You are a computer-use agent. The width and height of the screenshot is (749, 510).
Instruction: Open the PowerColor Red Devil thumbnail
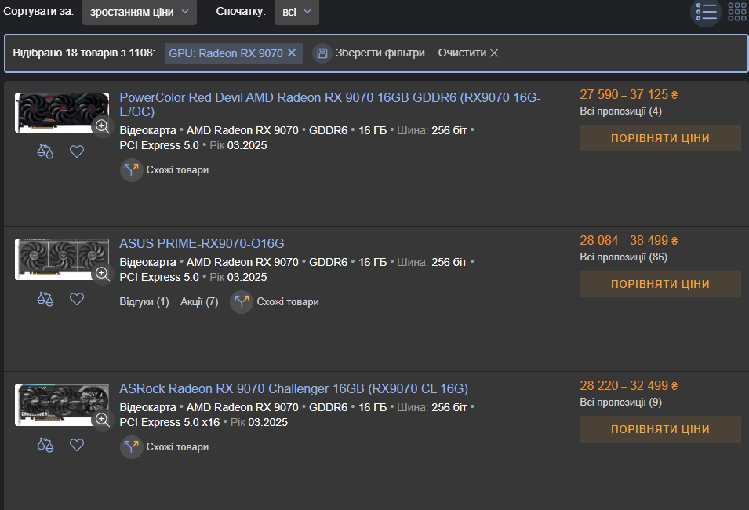point(62,113)
